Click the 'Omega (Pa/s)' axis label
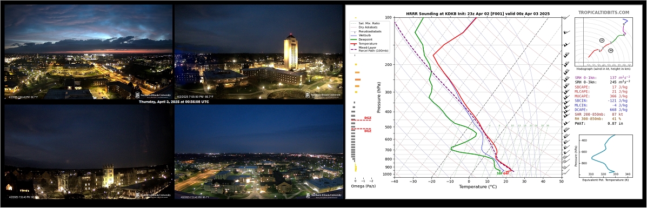647x208 pixels. tap(363, 186)
